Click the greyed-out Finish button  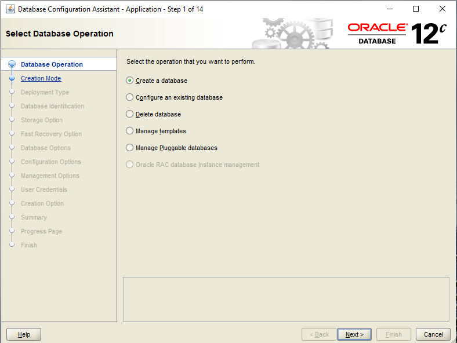[x=393, y=334]
